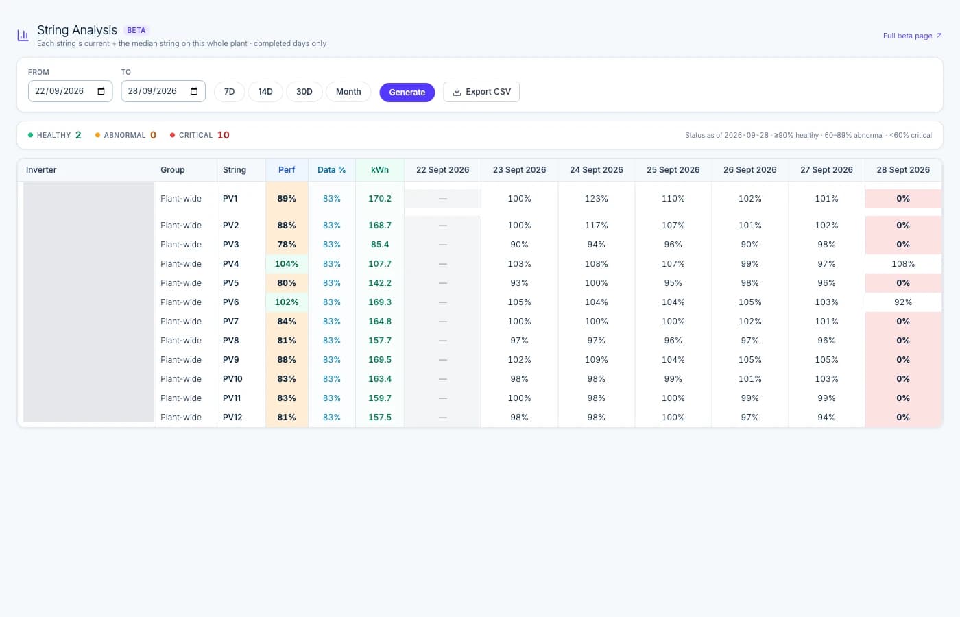Click the Data % column header
This screenshot has width=960, height=617.
pyautogui.click(x=332, y=170)
